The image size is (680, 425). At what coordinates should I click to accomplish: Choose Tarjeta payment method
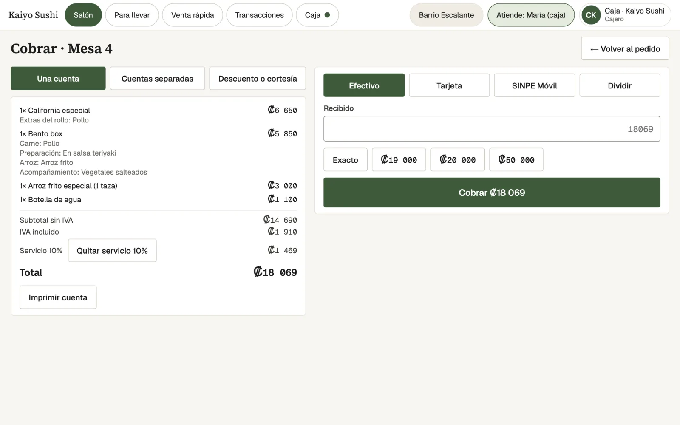(x=449, y=85)
